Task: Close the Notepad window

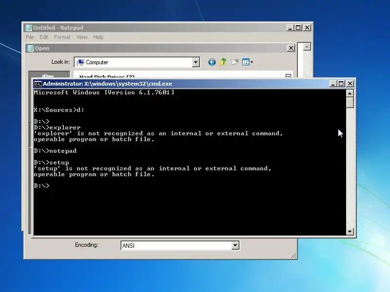Action: [307, 28]
